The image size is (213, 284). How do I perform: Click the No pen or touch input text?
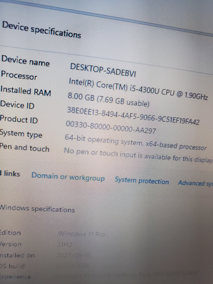(137, 155)
